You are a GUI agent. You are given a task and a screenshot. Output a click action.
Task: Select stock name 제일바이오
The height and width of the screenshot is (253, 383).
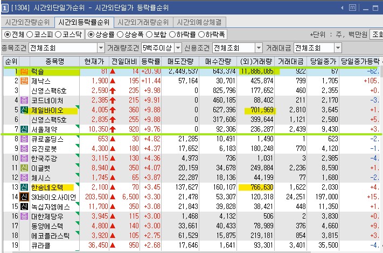pos(47,110)
